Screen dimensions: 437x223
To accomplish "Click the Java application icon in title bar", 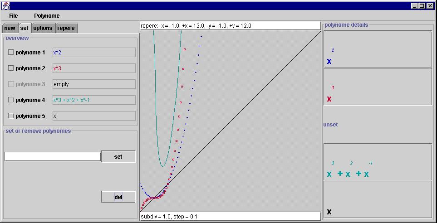I will click(x=5, y=6).
